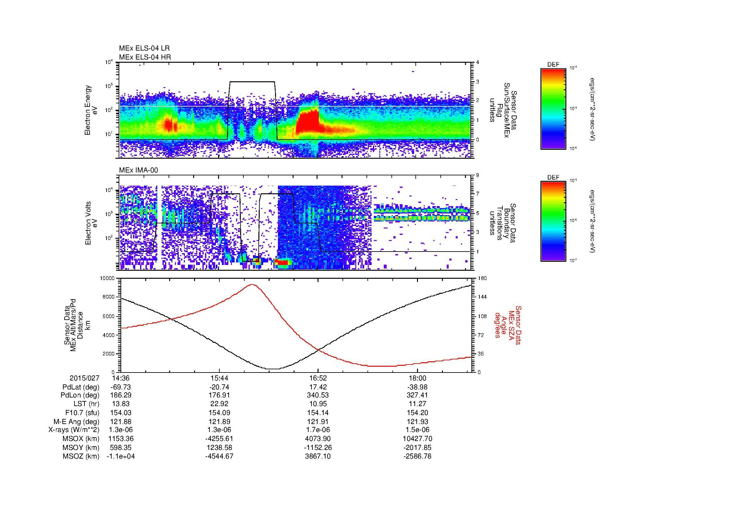Viewport: 748px width, 529px height.
Task: Select the 18:00 time tick label
Action: pyautogui.click(x=417, y=378)
